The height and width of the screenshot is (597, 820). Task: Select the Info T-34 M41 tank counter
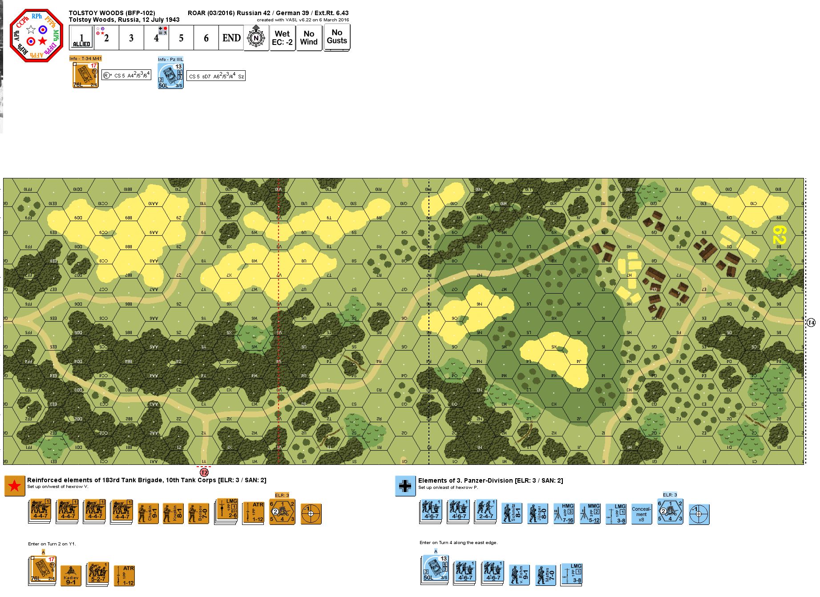click(85, 75)
